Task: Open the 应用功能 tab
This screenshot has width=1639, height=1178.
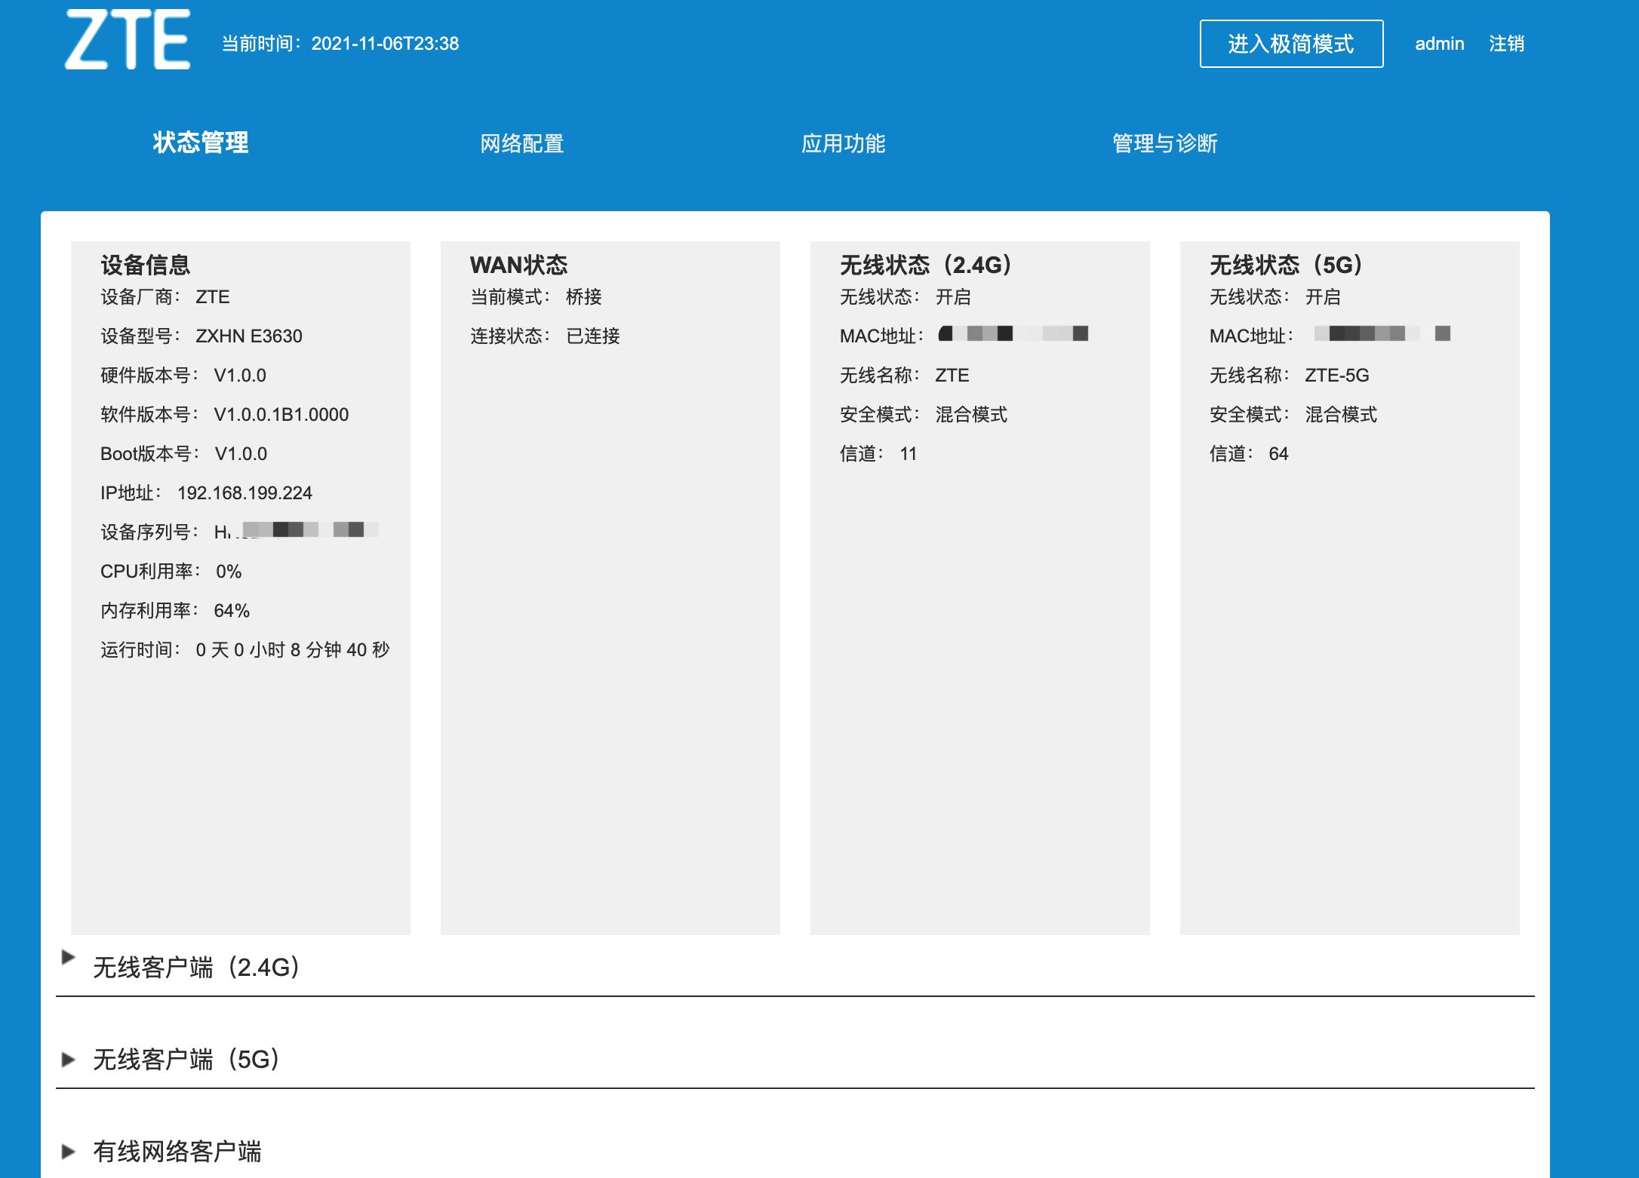Action: click(847, 144)
